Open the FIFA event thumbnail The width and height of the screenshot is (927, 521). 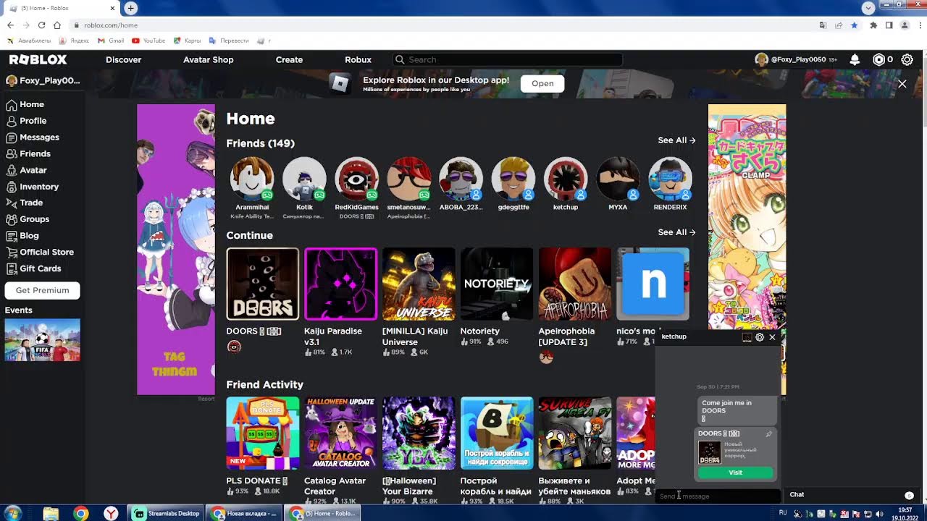pos(43,339)
